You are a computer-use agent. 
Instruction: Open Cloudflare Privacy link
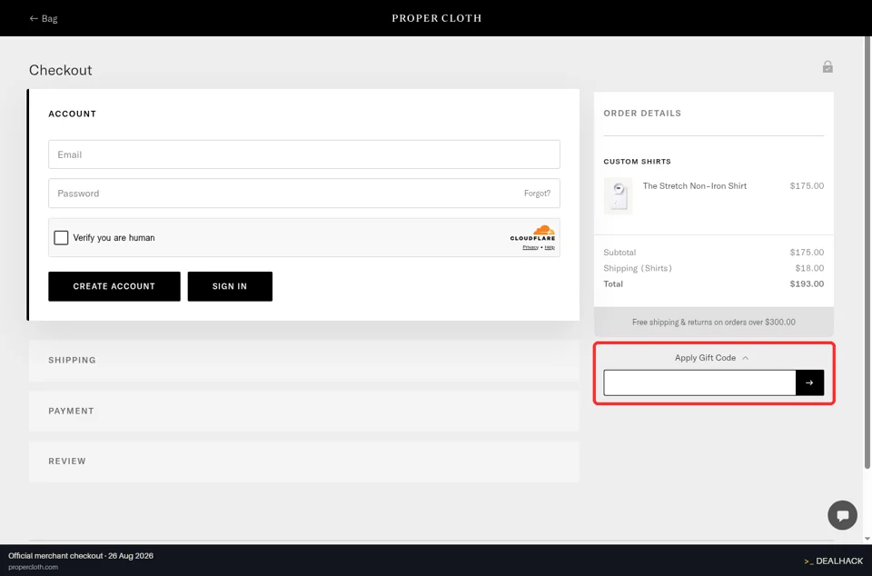pyautogui.click(x=530, y=247)
